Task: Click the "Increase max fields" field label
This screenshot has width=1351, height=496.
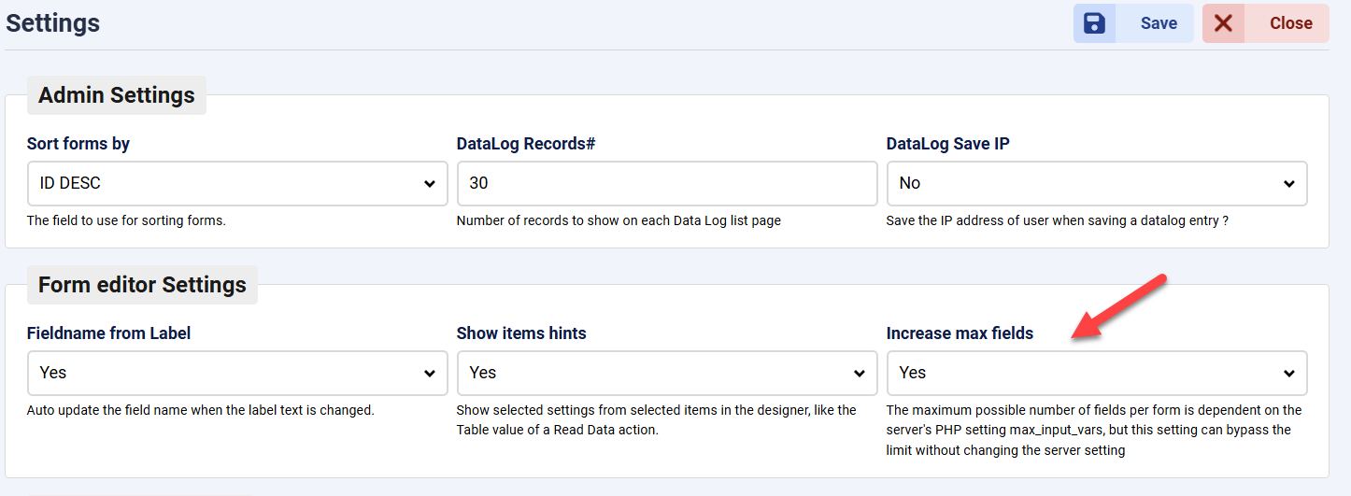Action: [960, 333]
